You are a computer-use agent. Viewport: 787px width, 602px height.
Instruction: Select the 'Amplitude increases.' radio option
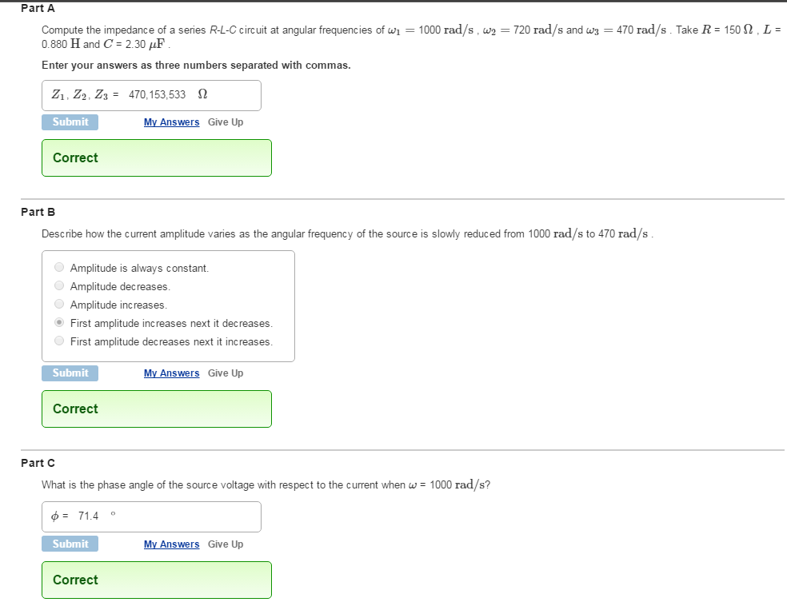tap(59, 305)
